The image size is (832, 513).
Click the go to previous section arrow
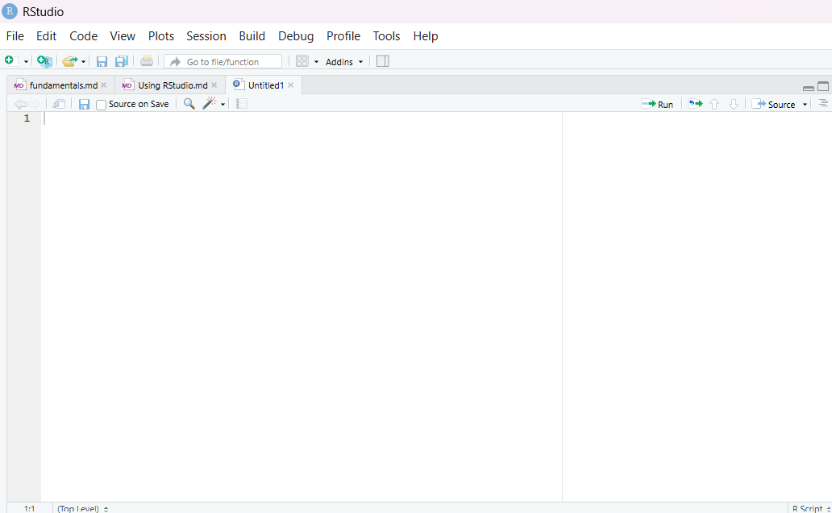[714, 105]
